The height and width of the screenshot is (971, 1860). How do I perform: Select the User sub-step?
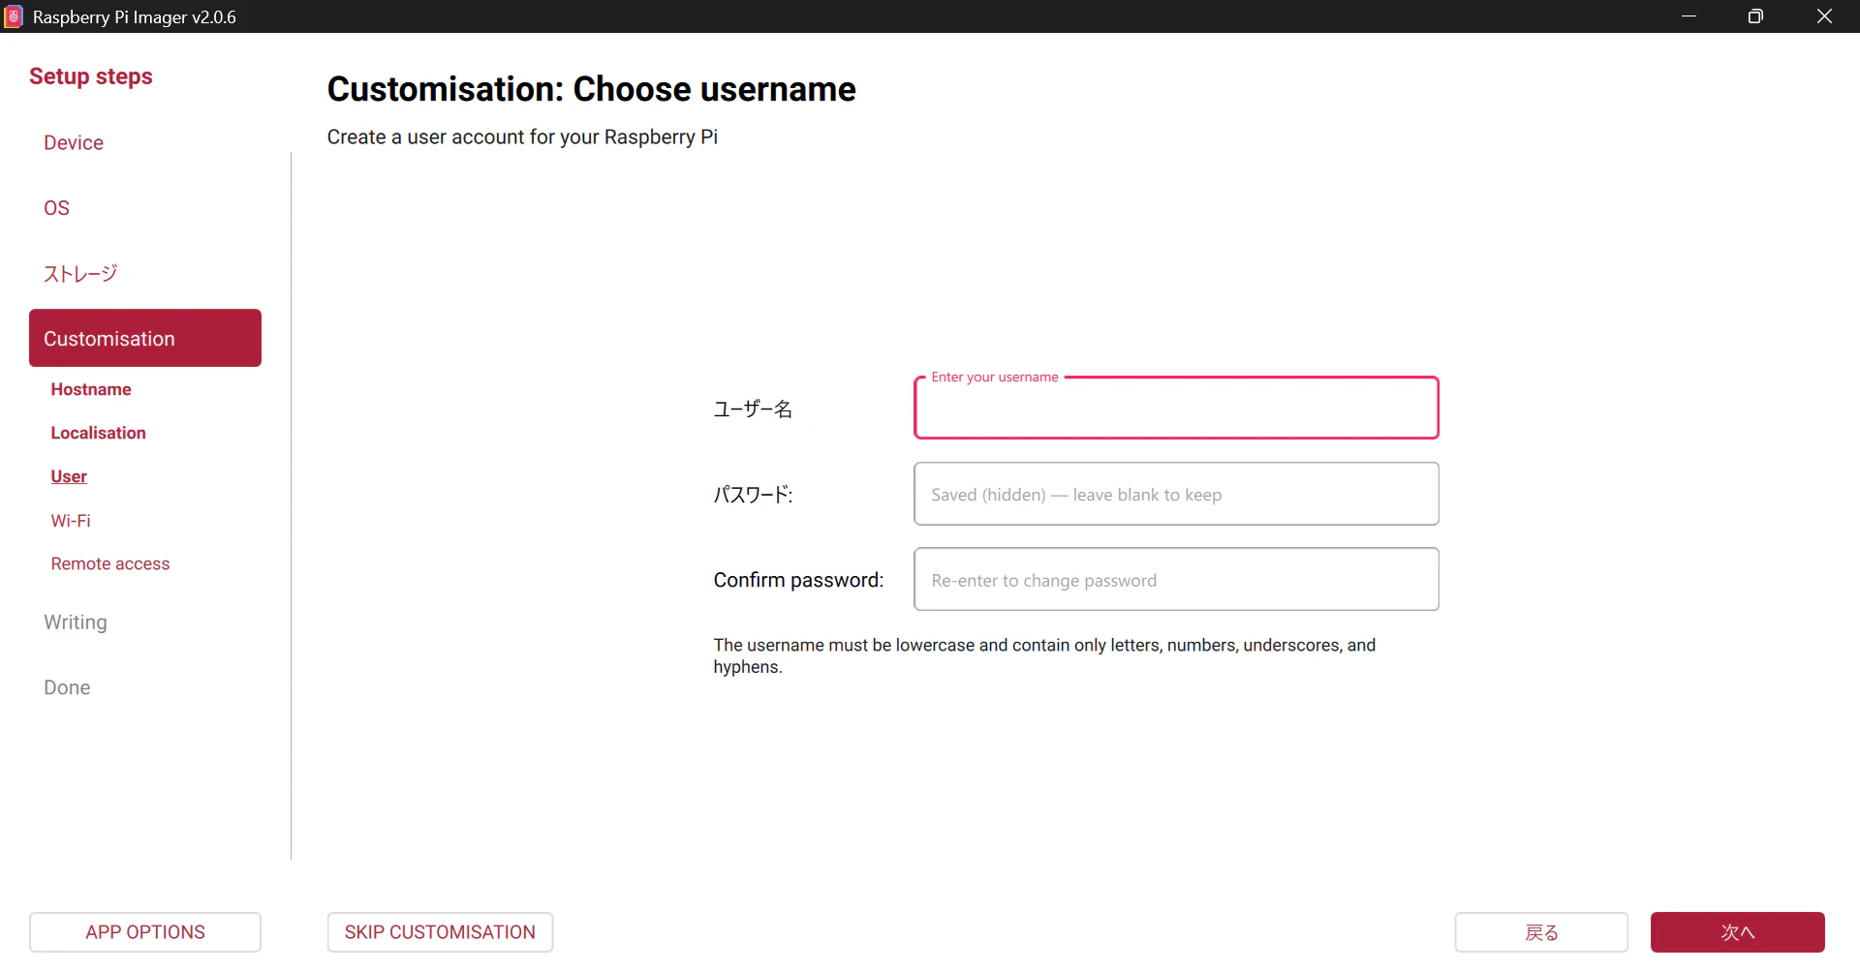coord(69,476)
